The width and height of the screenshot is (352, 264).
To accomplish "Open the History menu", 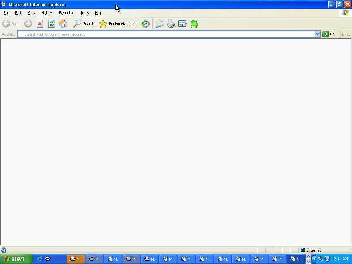I will click(x=47, y=13).
